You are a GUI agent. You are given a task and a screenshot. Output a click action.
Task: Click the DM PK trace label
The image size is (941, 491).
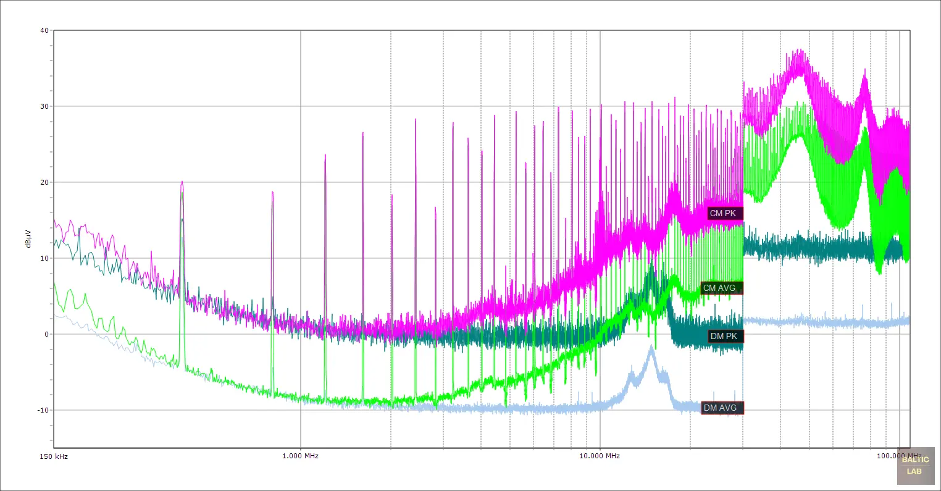724,336
